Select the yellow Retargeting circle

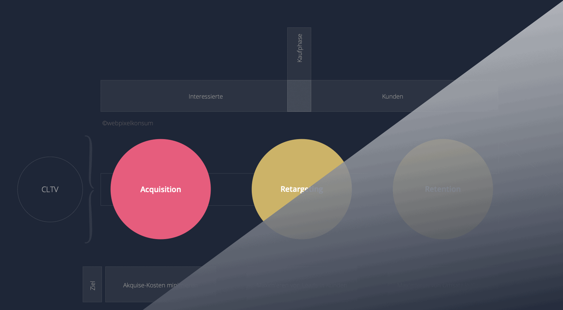pos(302,189)
